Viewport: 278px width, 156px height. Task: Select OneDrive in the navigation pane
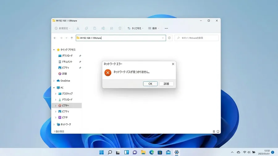pyautogui.click(x=63, y=81)
